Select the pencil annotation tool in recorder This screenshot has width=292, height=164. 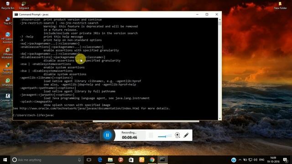pos(186,135)
